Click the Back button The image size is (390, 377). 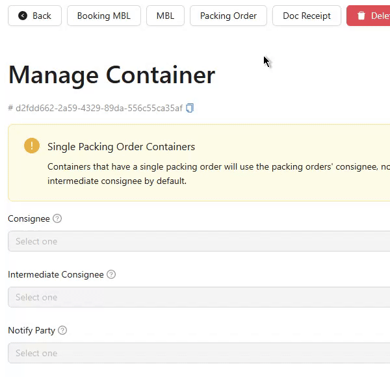pyautogui.click(x=34, y=16)
